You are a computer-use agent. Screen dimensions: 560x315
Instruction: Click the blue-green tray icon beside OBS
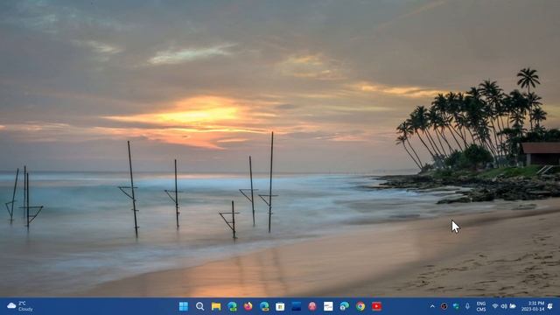[456, 306]
